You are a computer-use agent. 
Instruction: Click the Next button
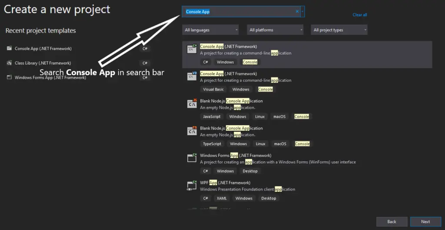click(425, 221)
